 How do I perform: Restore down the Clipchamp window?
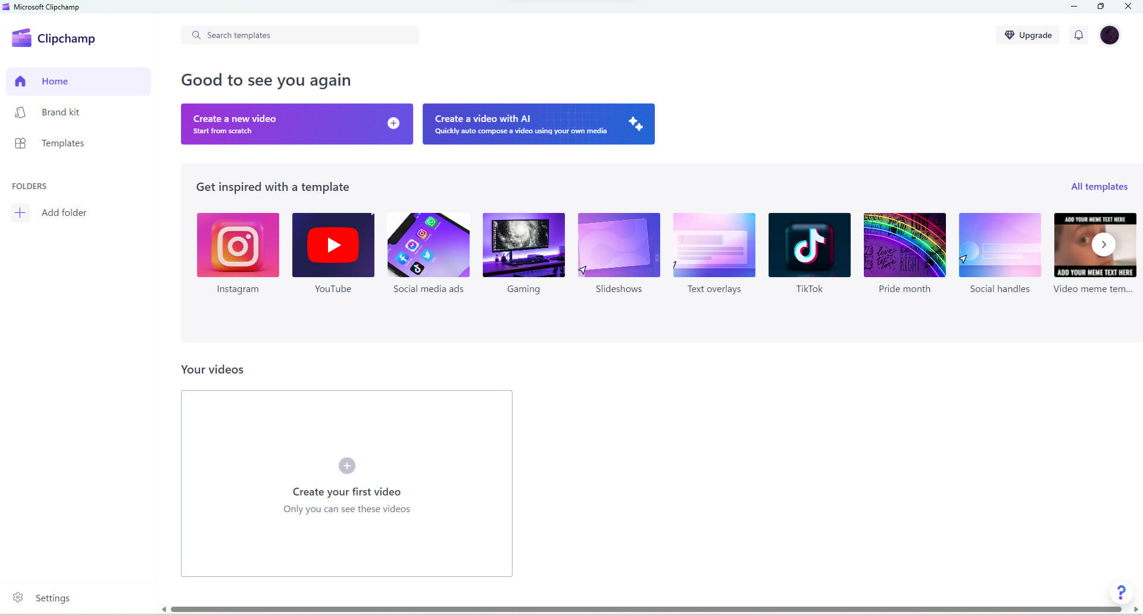click(1101, 7)
